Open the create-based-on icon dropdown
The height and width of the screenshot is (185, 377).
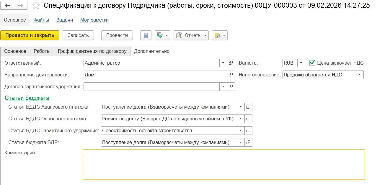(163, 35)
